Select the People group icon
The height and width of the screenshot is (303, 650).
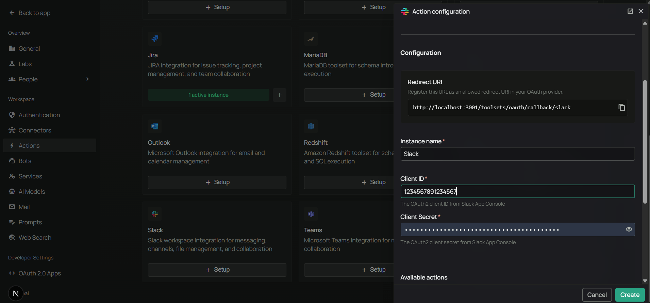tap(12, 79)
